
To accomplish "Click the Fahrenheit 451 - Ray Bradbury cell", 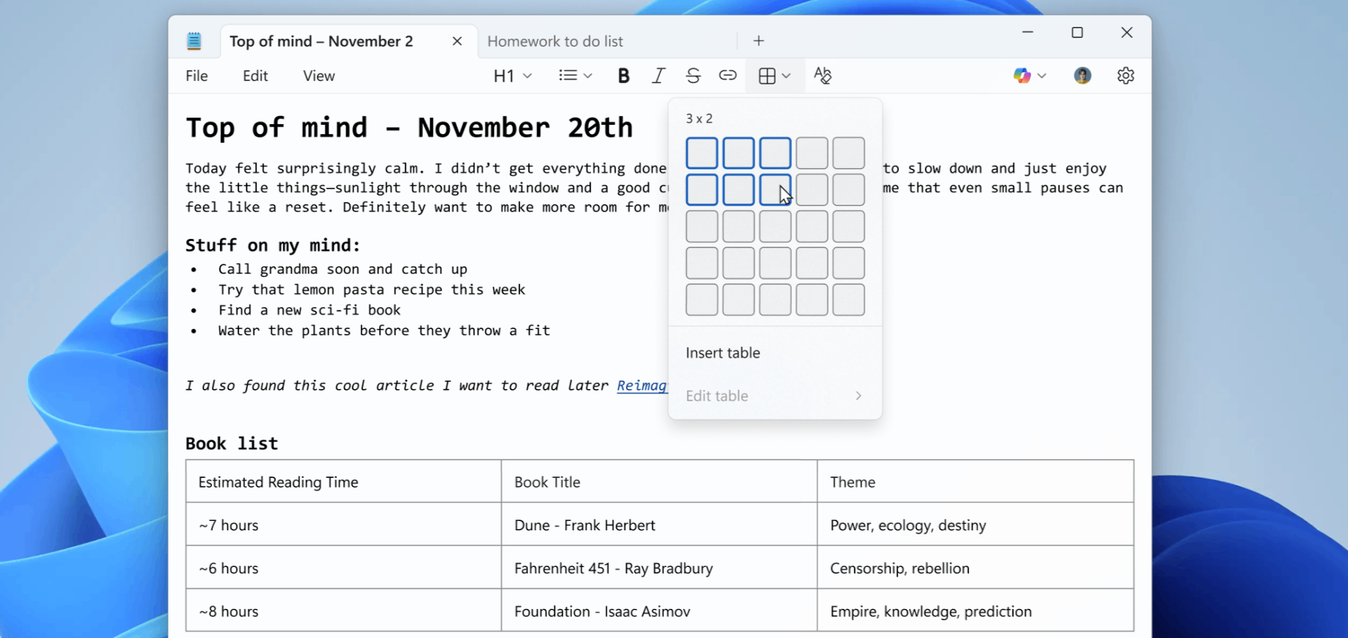I will pos(659,569).
